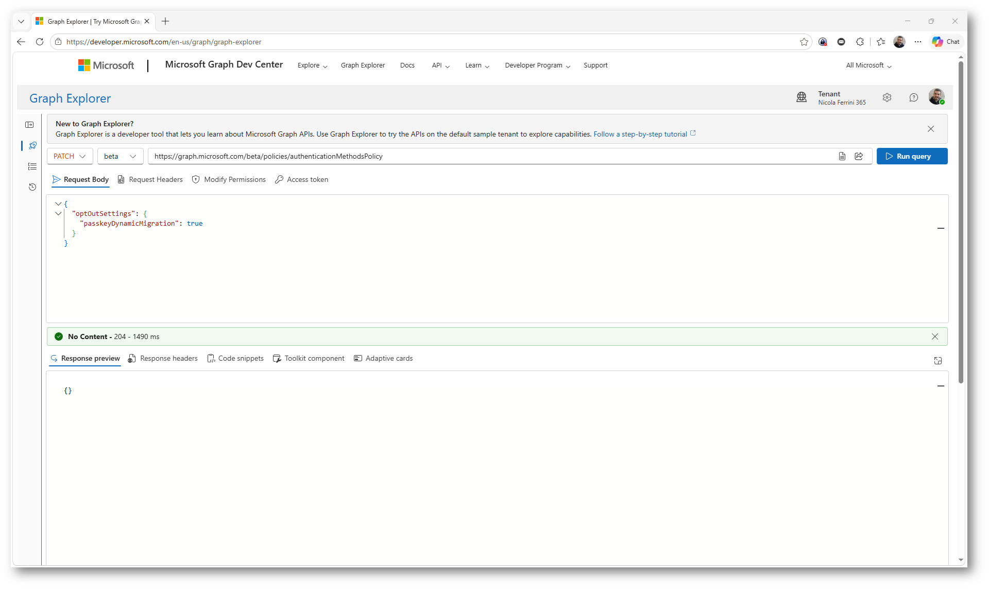
Task: Open the browser profile avatar in toolbar
Action: pos(899,42)
